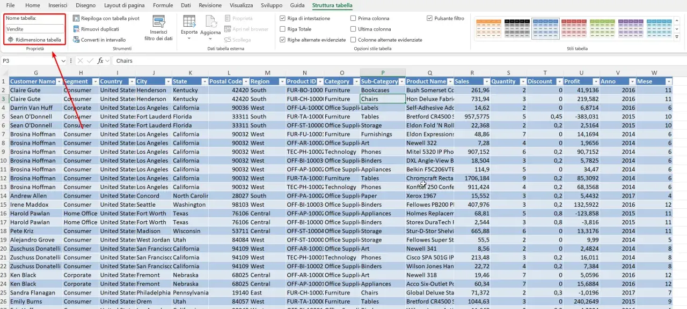Screen dimensions: 687x309
Task: Click the Proprietà icon in Dati tabella esterna
Action: tap(228, 18)
